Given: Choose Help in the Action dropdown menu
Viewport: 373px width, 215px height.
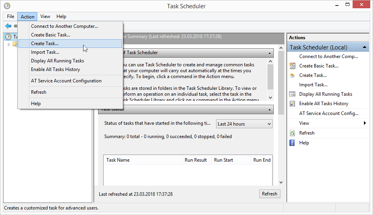Looking at the screenshot, I should click(70, 104).
